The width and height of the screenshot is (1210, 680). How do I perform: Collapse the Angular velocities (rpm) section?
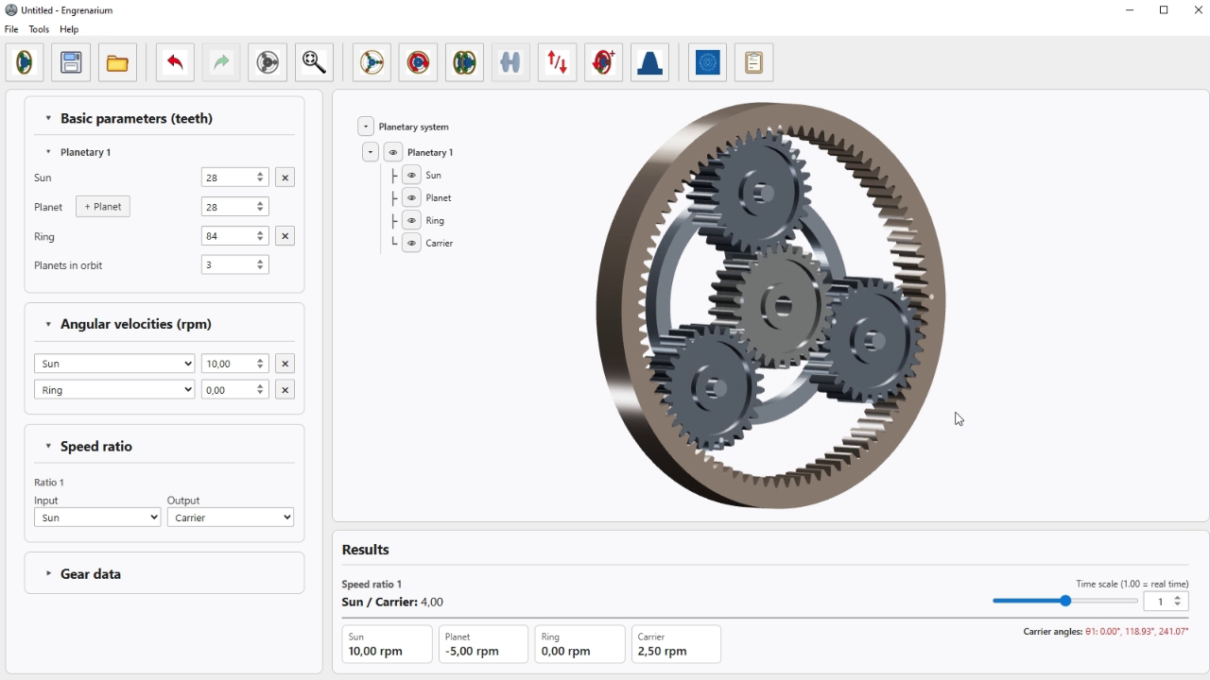pos(48,324)
